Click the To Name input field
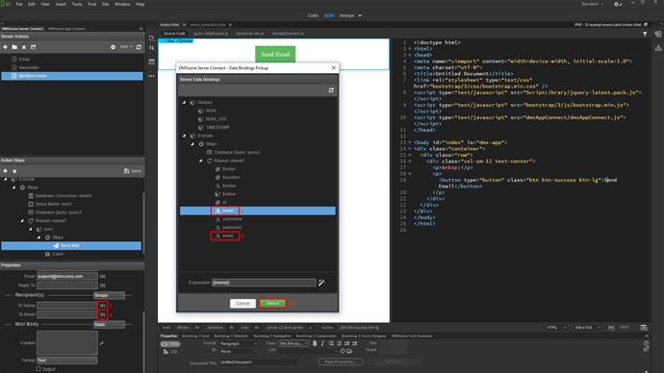Viewport: 664px width, 373px height. (x=67, y=306)
